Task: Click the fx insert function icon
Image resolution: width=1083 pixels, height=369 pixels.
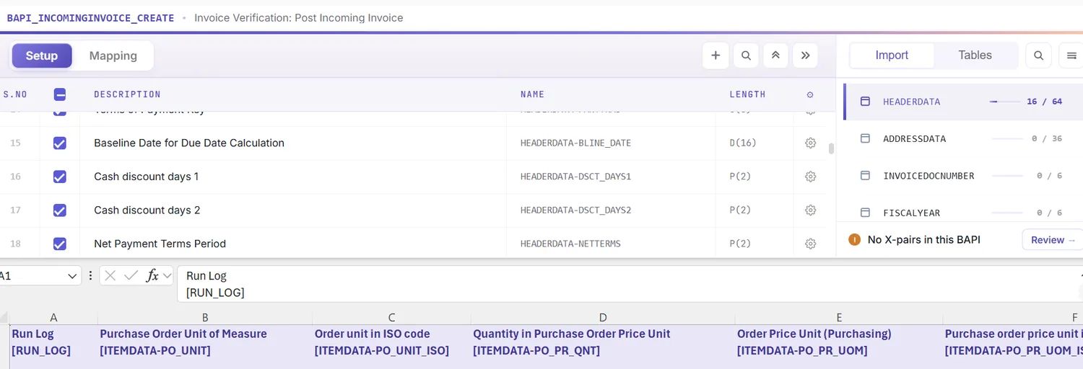Action: [x=152, y=275]
